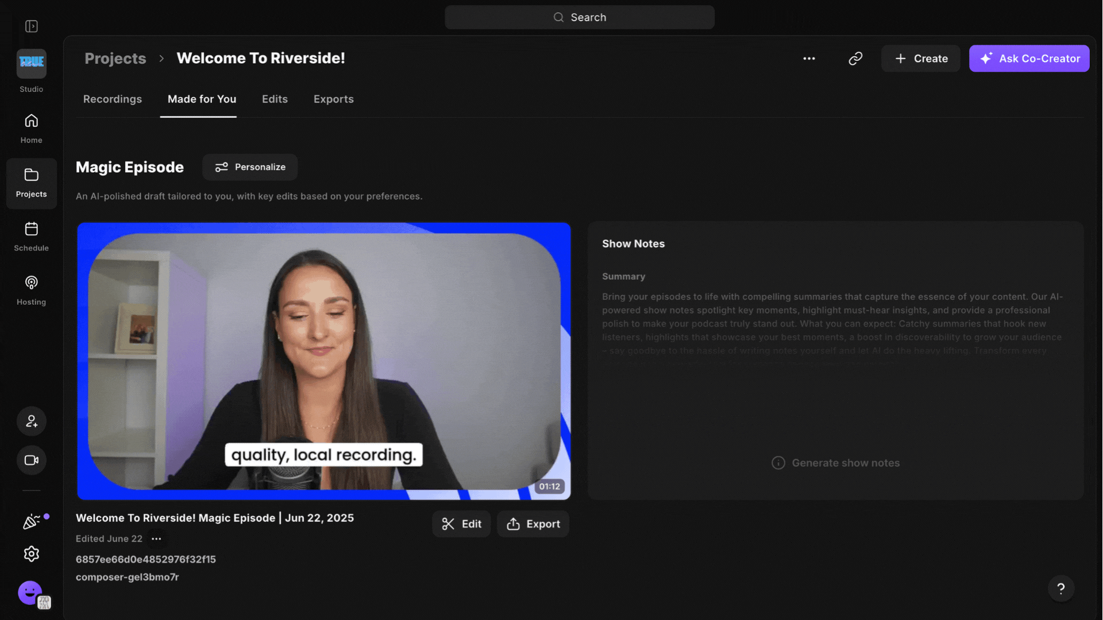Click the Create button
Screen dimensions: 1103x620
click(x=920, y=59)
